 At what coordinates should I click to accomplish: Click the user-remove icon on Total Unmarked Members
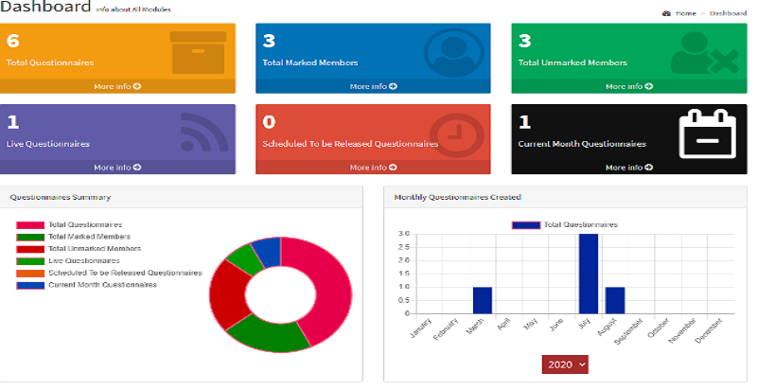(703, 54)
